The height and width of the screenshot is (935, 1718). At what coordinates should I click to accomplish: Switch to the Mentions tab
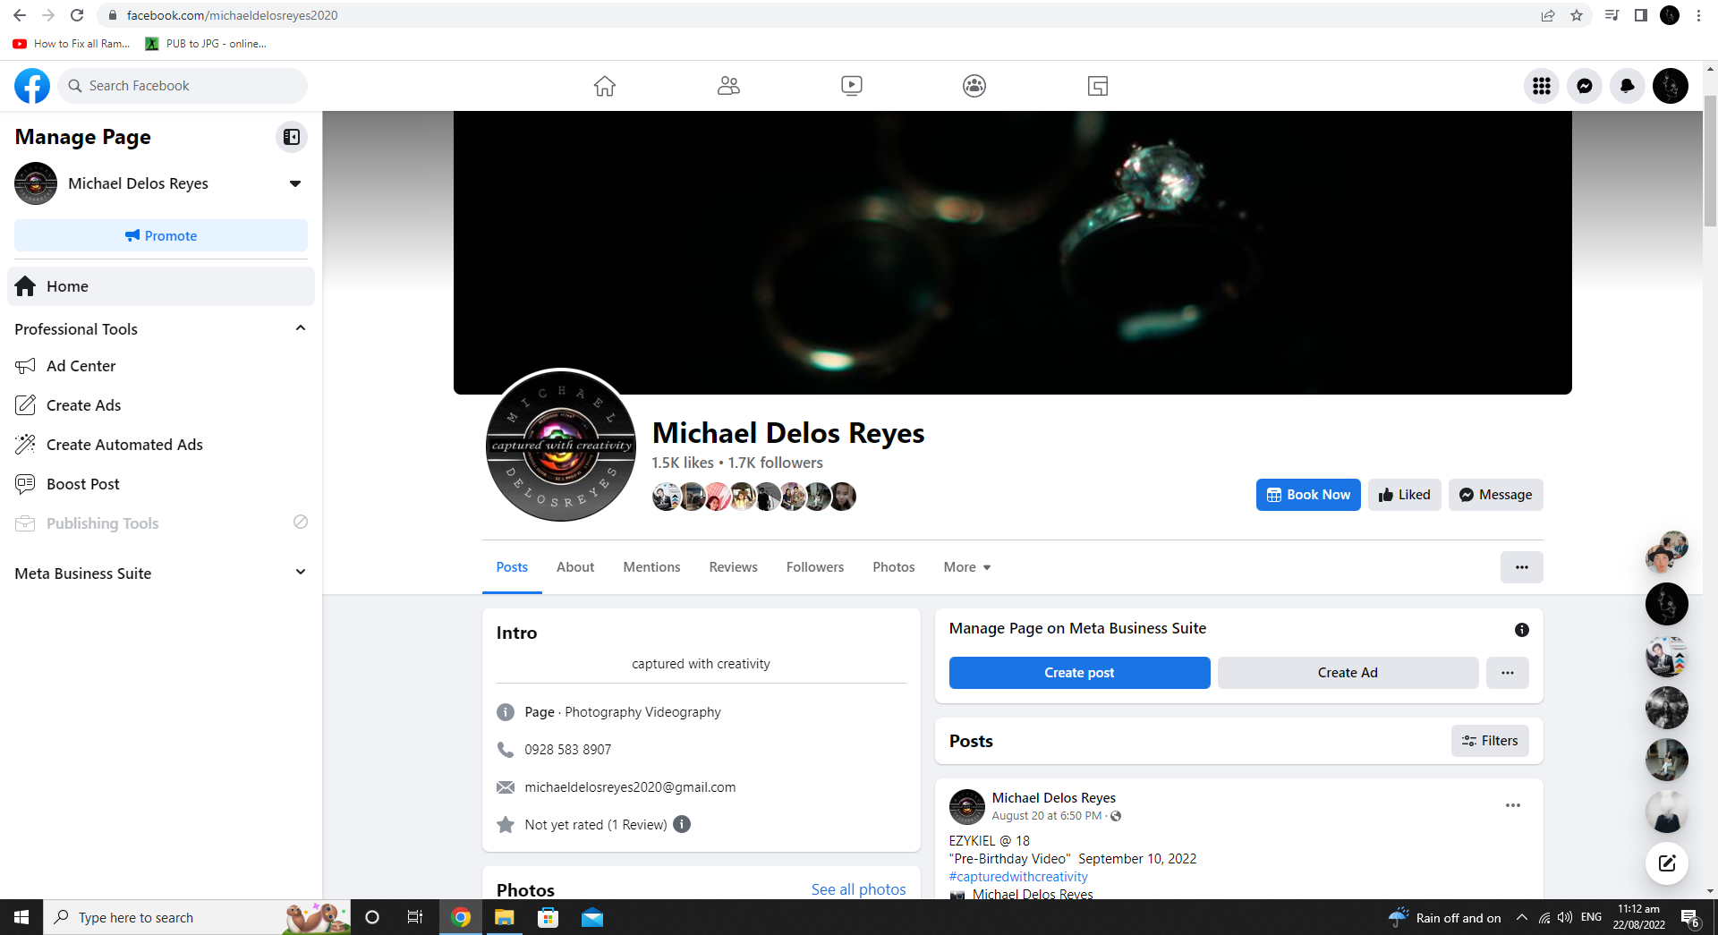pyautogui.click(x=651, y=567)
